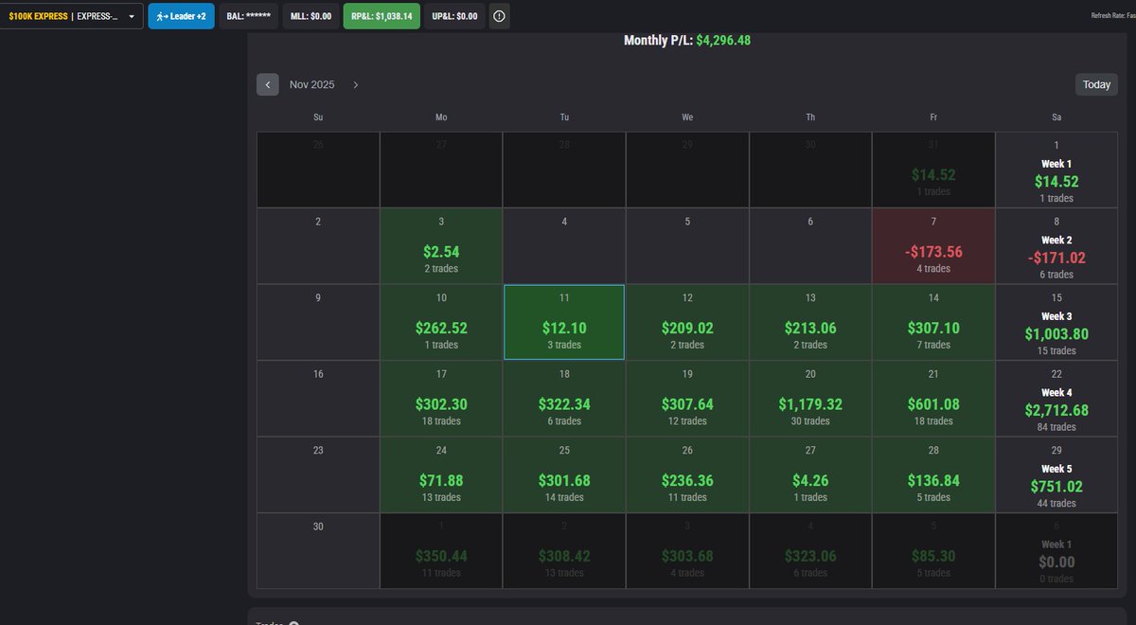
Task: Select November 17 cell showing $302.30
Action: (441, 399)
